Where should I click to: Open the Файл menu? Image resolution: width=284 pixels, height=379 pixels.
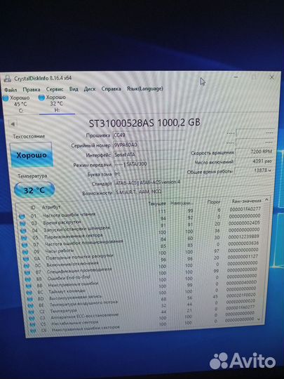point(11,90)
